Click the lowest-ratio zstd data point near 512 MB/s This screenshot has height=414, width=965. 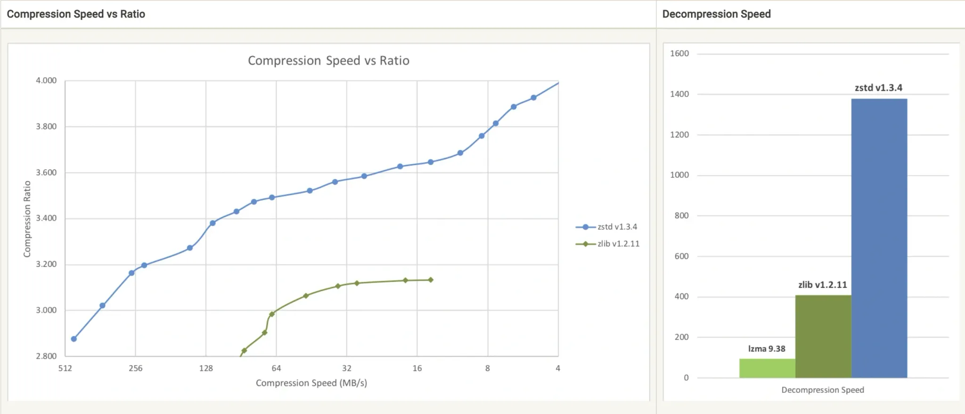pyautogui.click(x=74, y=339)
